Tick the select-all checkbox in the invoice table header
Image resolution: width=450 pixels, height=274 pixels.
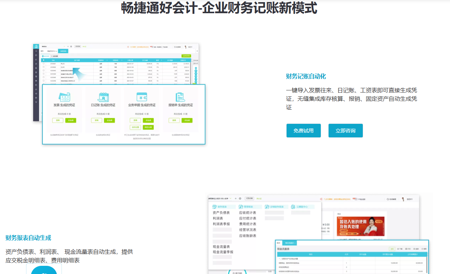[x=44, y=60]
